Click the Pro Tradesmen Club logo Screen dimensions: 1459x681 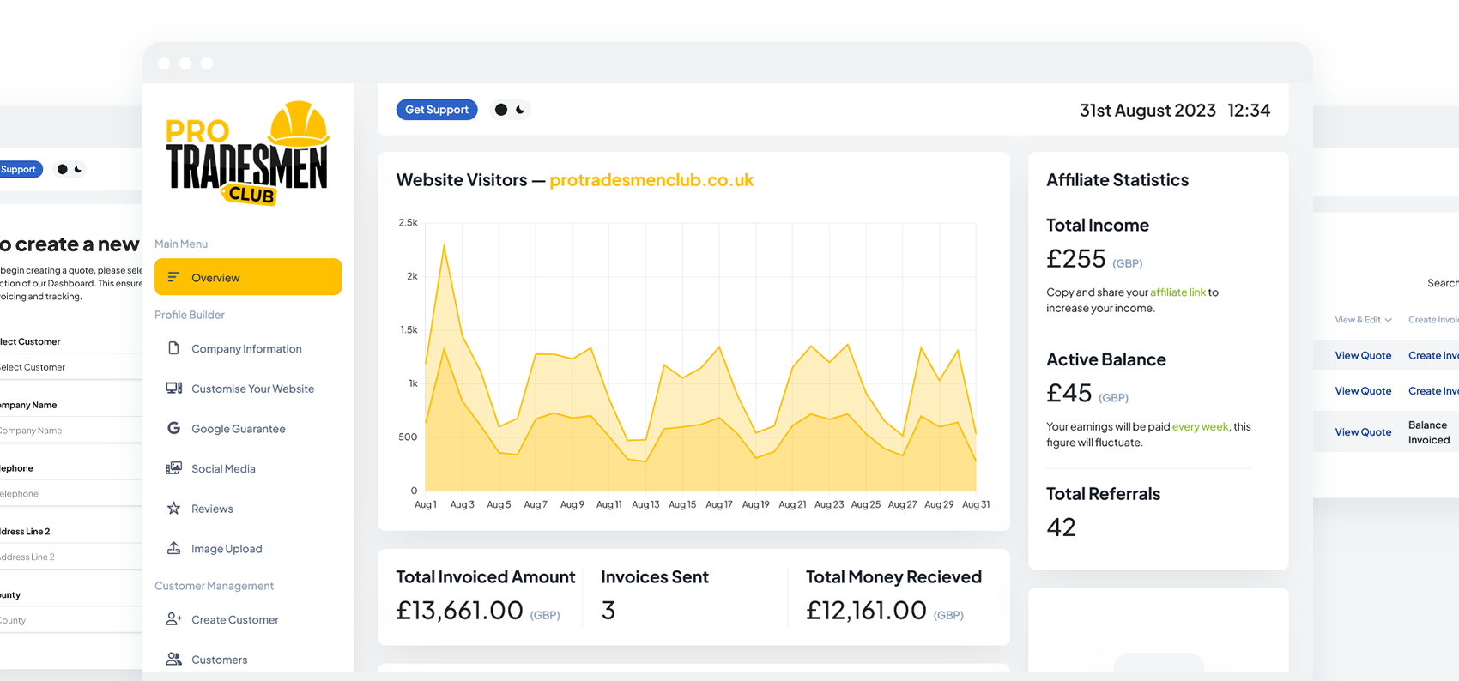[247, 154]
